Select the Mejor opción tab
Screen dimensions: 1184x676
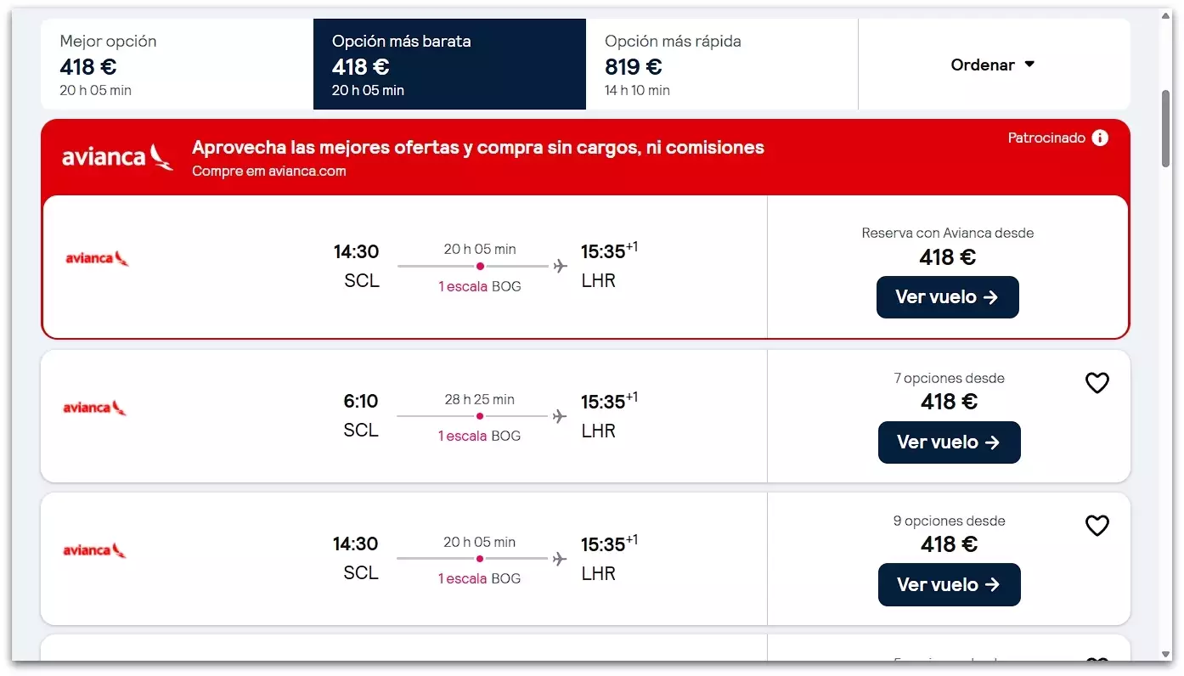point(177,65)
